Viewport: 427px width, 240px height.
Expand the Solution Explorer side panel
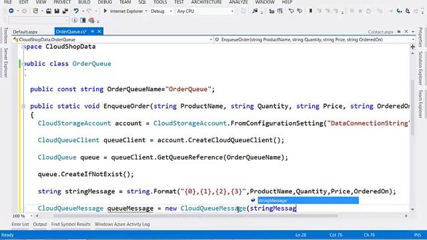(420, 68)
